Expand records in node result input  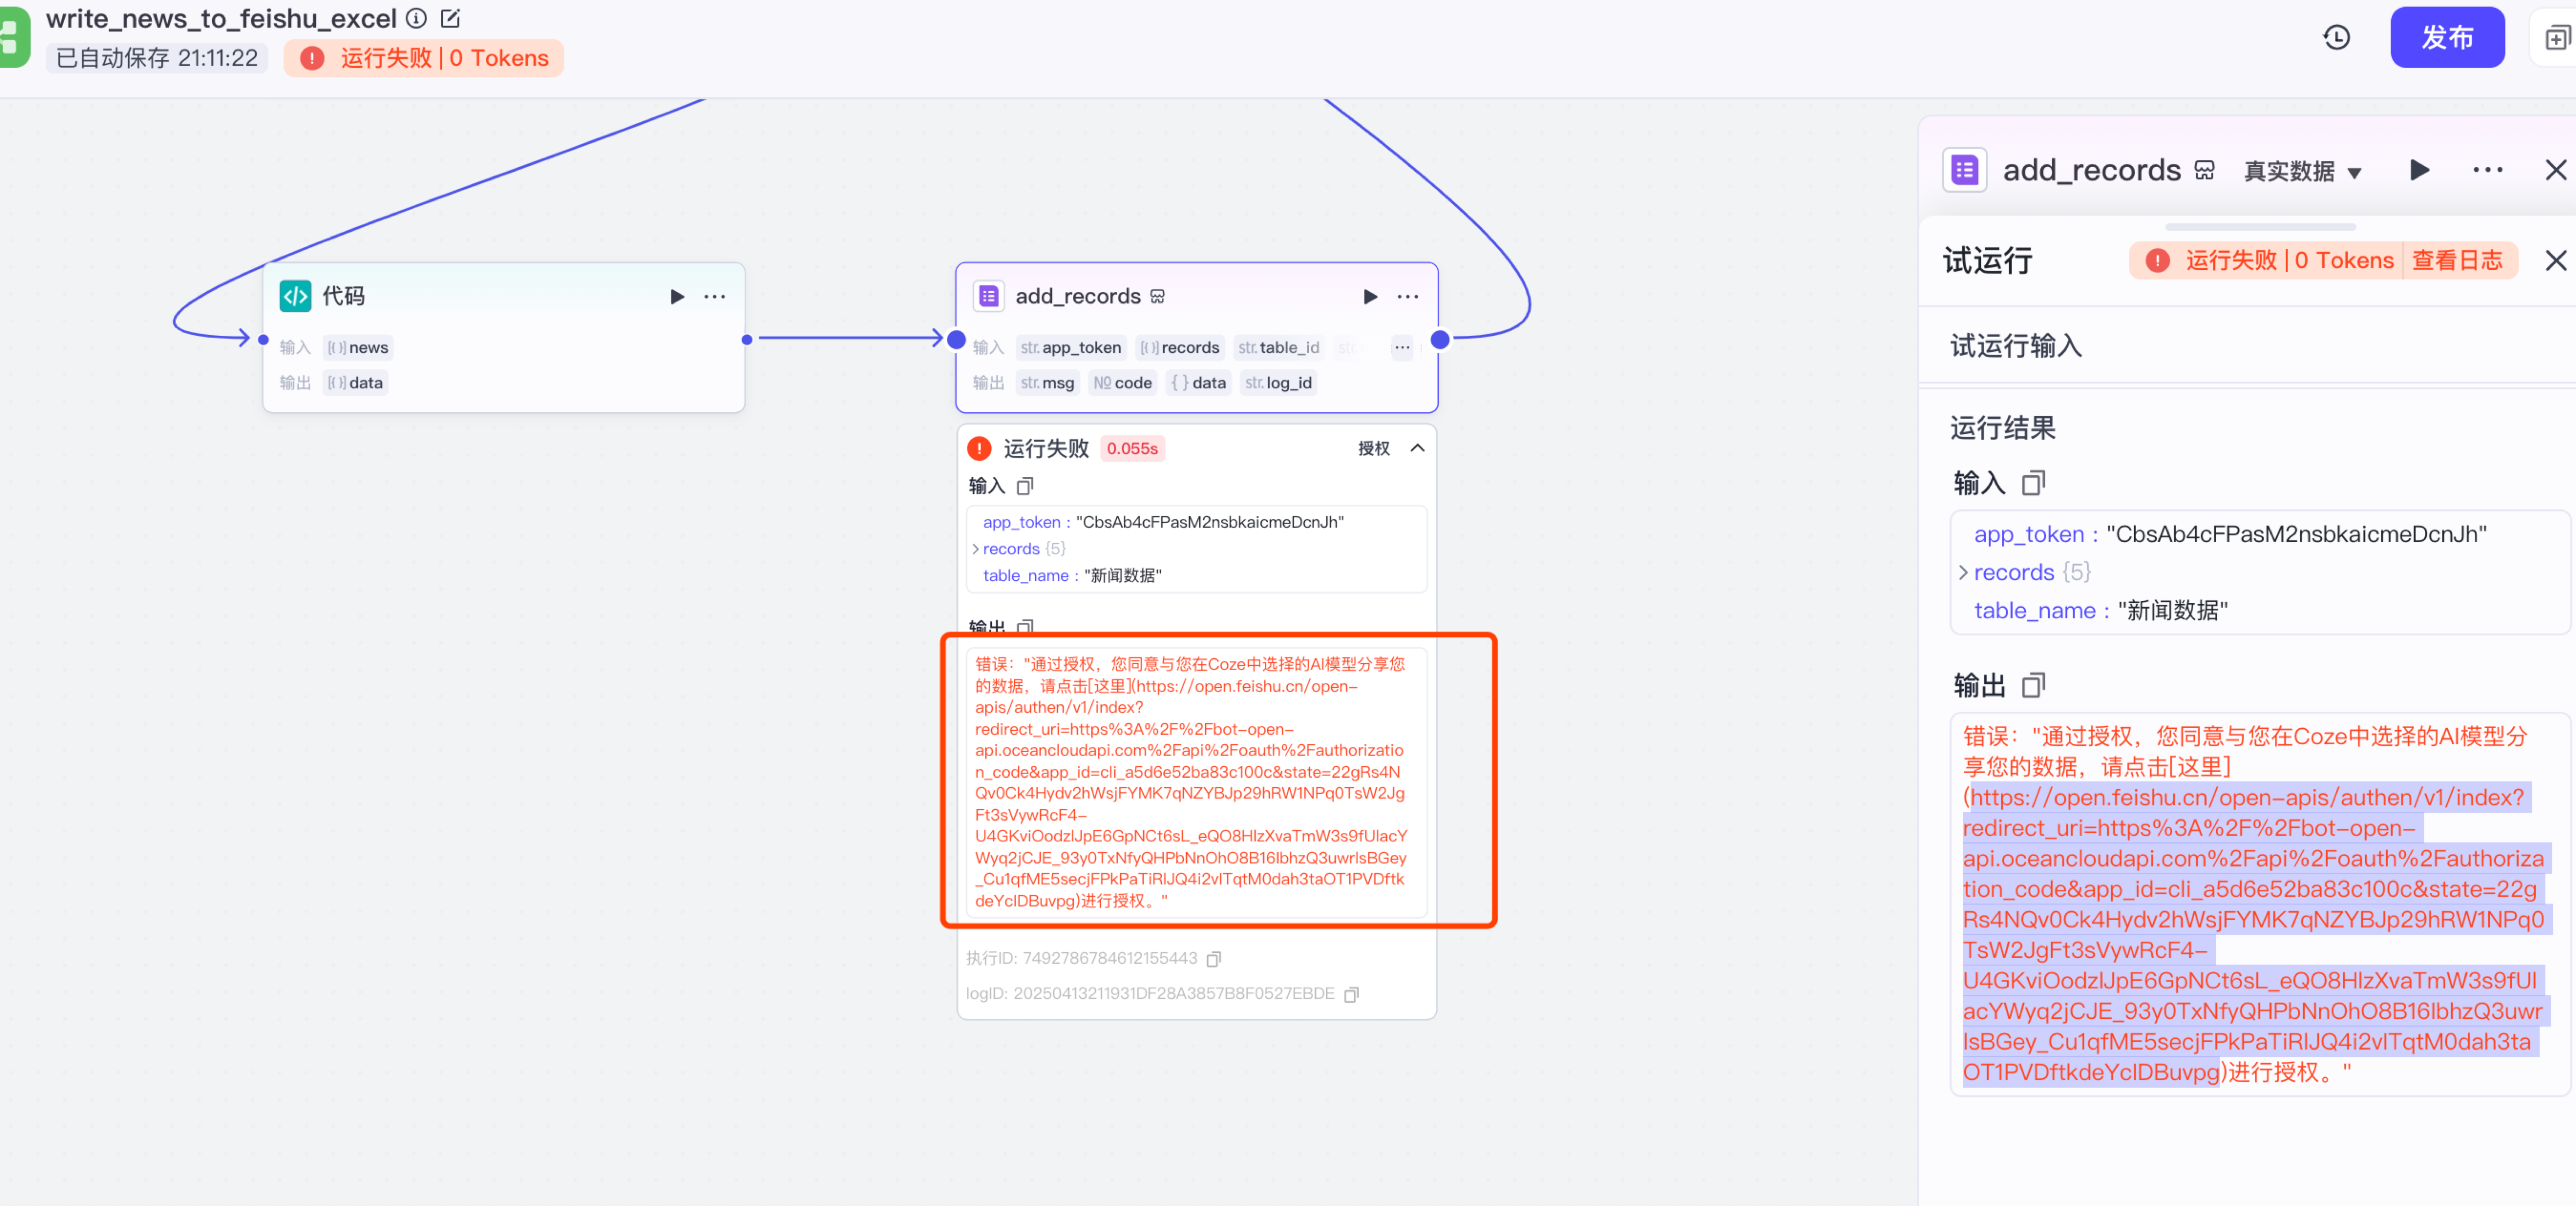click(976, 550)
